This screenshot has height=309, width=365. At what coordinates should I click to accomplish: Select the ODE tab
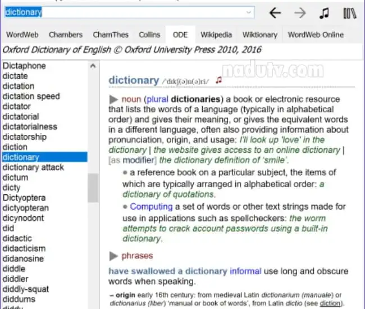pos(180,35)
